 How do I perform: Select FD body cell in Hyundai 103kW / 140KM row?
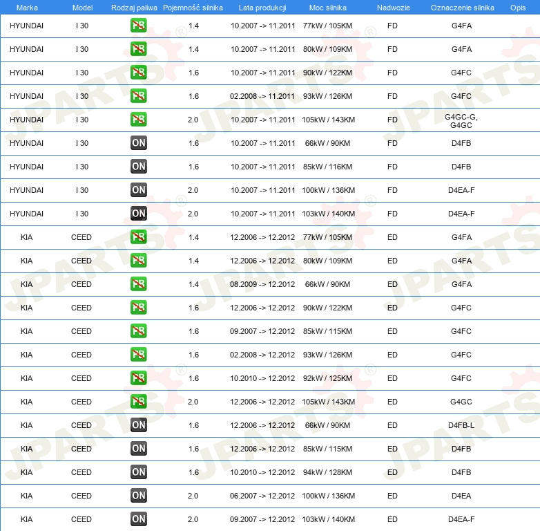coord(392,214)
